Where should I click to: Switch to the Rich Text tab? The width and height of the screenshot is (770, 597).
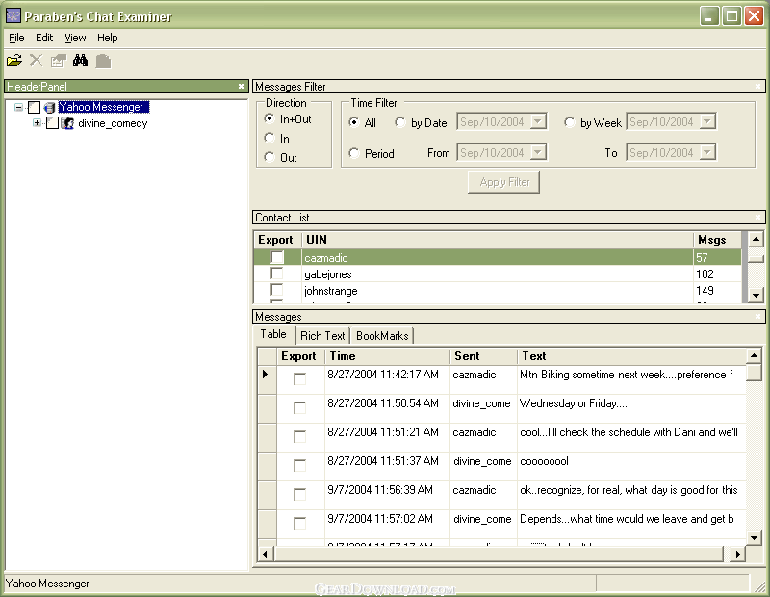322,336
